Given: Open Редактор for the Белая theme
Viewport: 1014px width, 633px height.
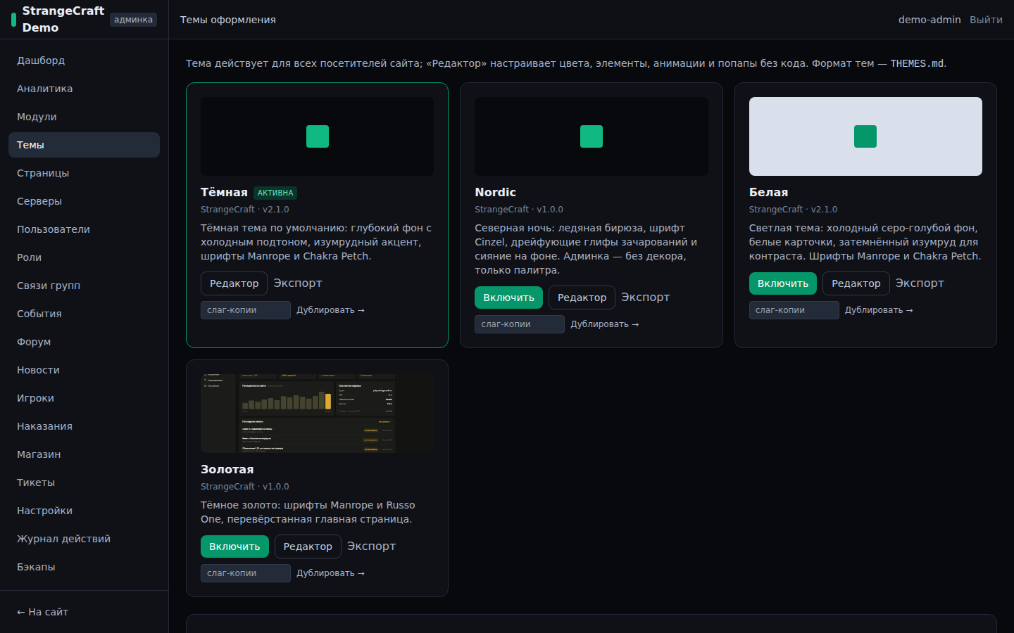Looking at the screenshot, I should [x=856, y=283].
